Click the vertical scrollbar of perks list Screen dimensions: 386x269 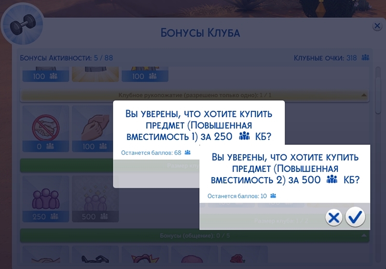click(x=378, y=95)
